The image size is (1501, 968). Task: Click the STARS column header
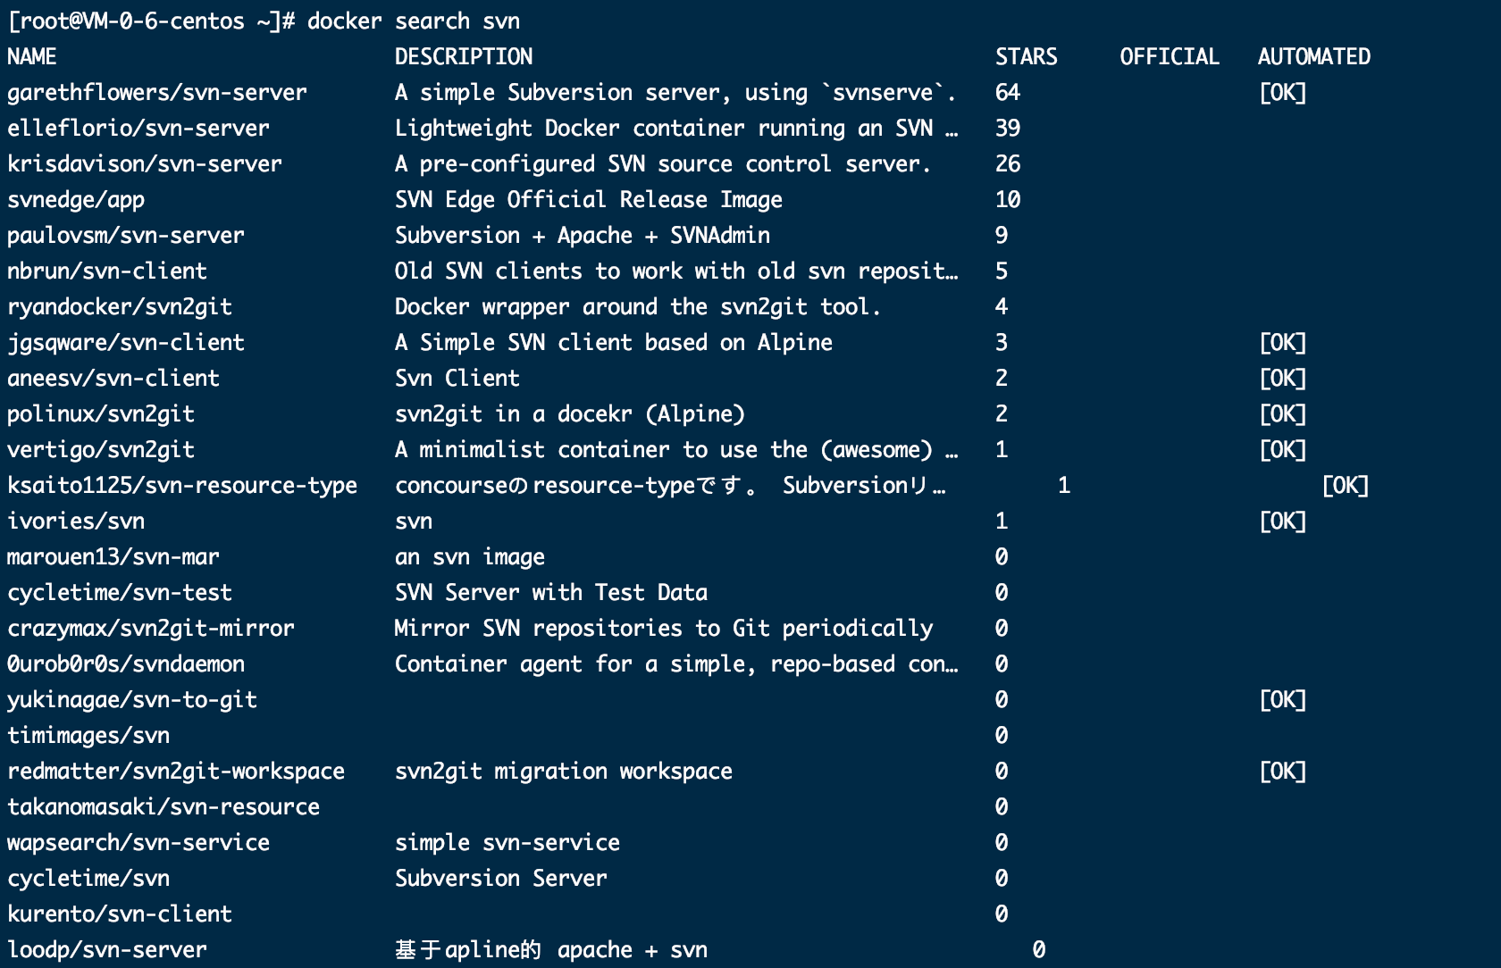click(x=1026, y=57)
